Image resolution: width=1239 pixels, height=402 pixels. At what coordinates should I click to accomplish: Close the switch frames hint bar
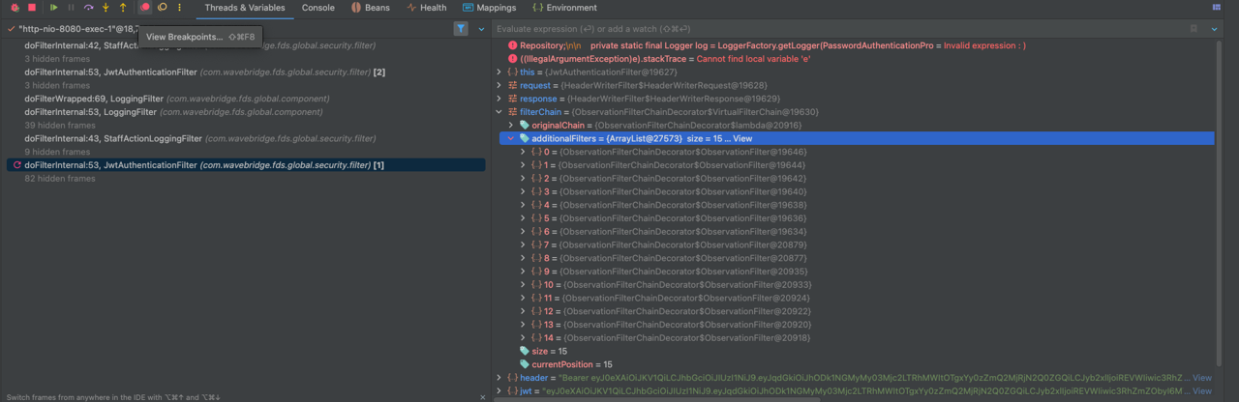pos(483,397)
